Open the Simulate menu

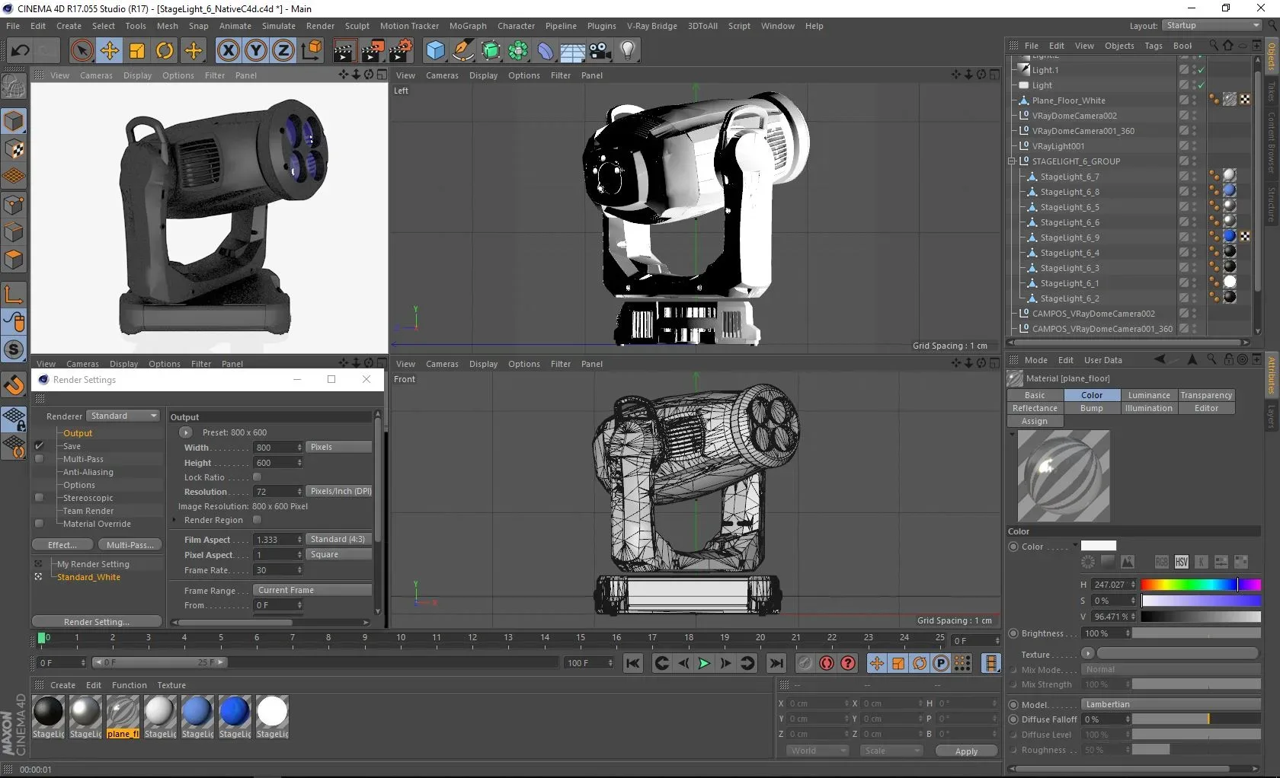click(x=279, y=26)
